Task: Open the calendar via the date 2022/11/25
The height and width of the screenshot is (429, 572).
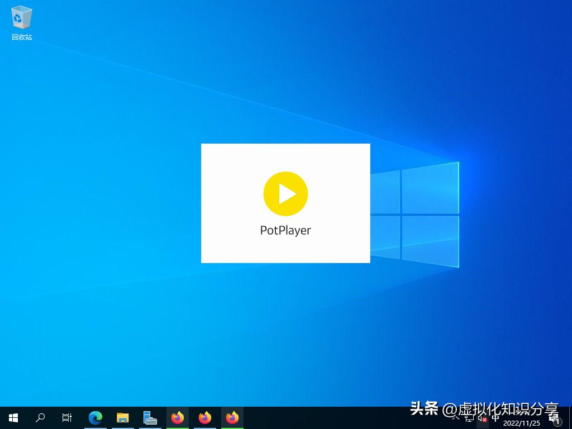Action: pyautogui.click(x=521, y=422)
